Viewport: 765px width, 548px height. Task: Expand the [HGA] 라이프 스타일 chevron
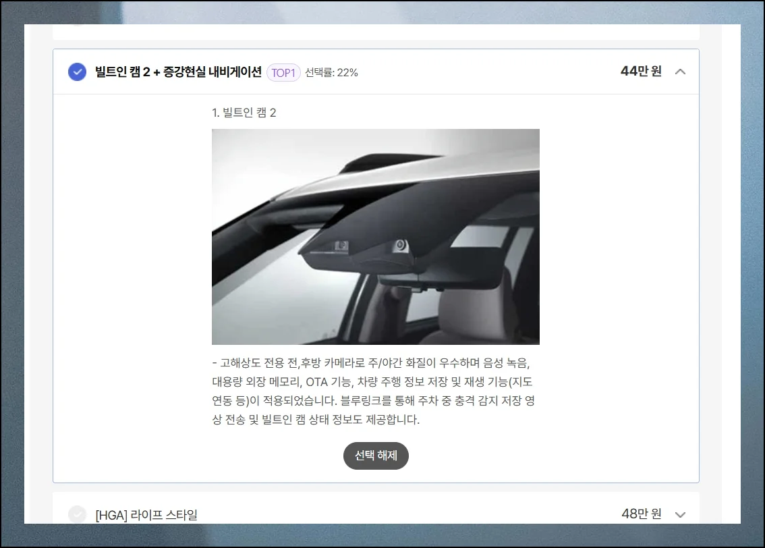pyautogui.click(x=680, y=514)
